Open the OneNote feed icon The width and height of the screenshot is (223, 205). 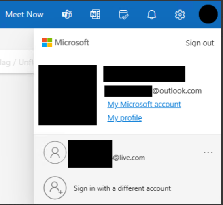pos(95,14)
